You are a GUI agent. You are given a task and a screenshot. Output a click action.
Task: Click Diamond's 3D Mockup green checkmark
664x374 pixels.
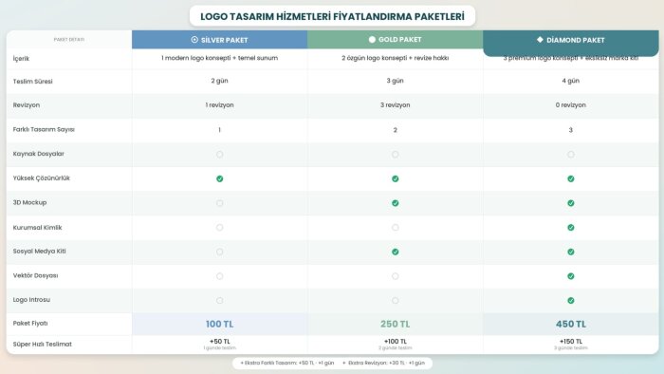click(x=571, y=203)
